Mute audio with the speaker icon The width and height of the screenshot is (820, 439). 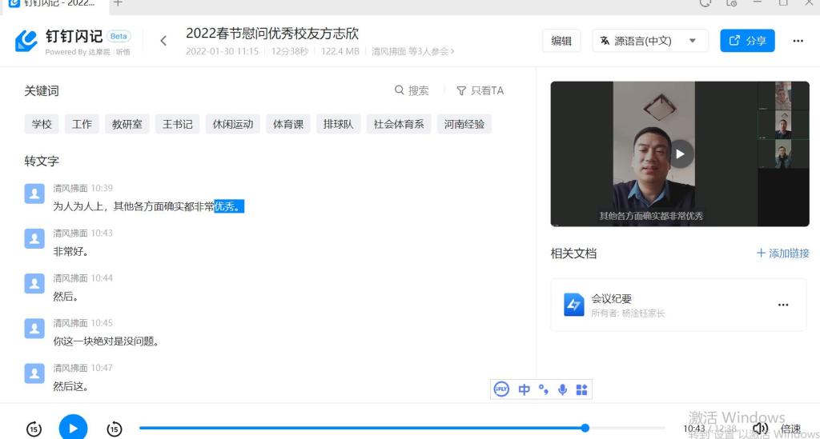(760, 429)
